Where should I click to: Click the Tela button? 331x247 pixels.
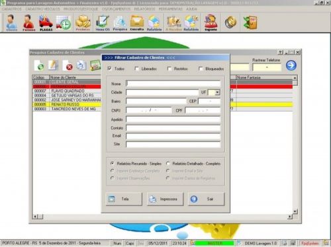124,199
